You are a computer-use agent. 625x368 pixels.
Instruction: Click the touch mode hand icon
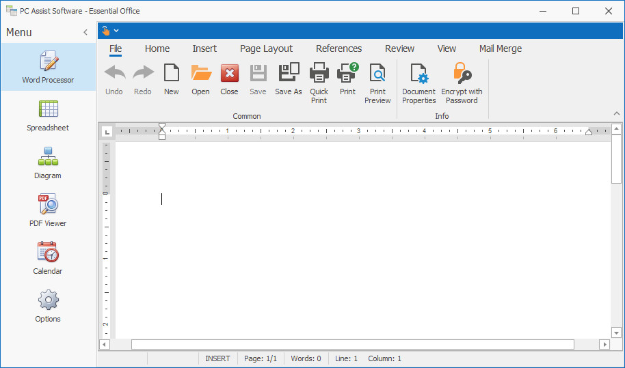tap(105, 31)
